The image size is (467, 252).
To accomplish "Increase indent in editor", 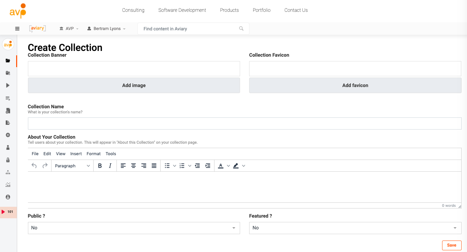I will [x=208, y=166].
